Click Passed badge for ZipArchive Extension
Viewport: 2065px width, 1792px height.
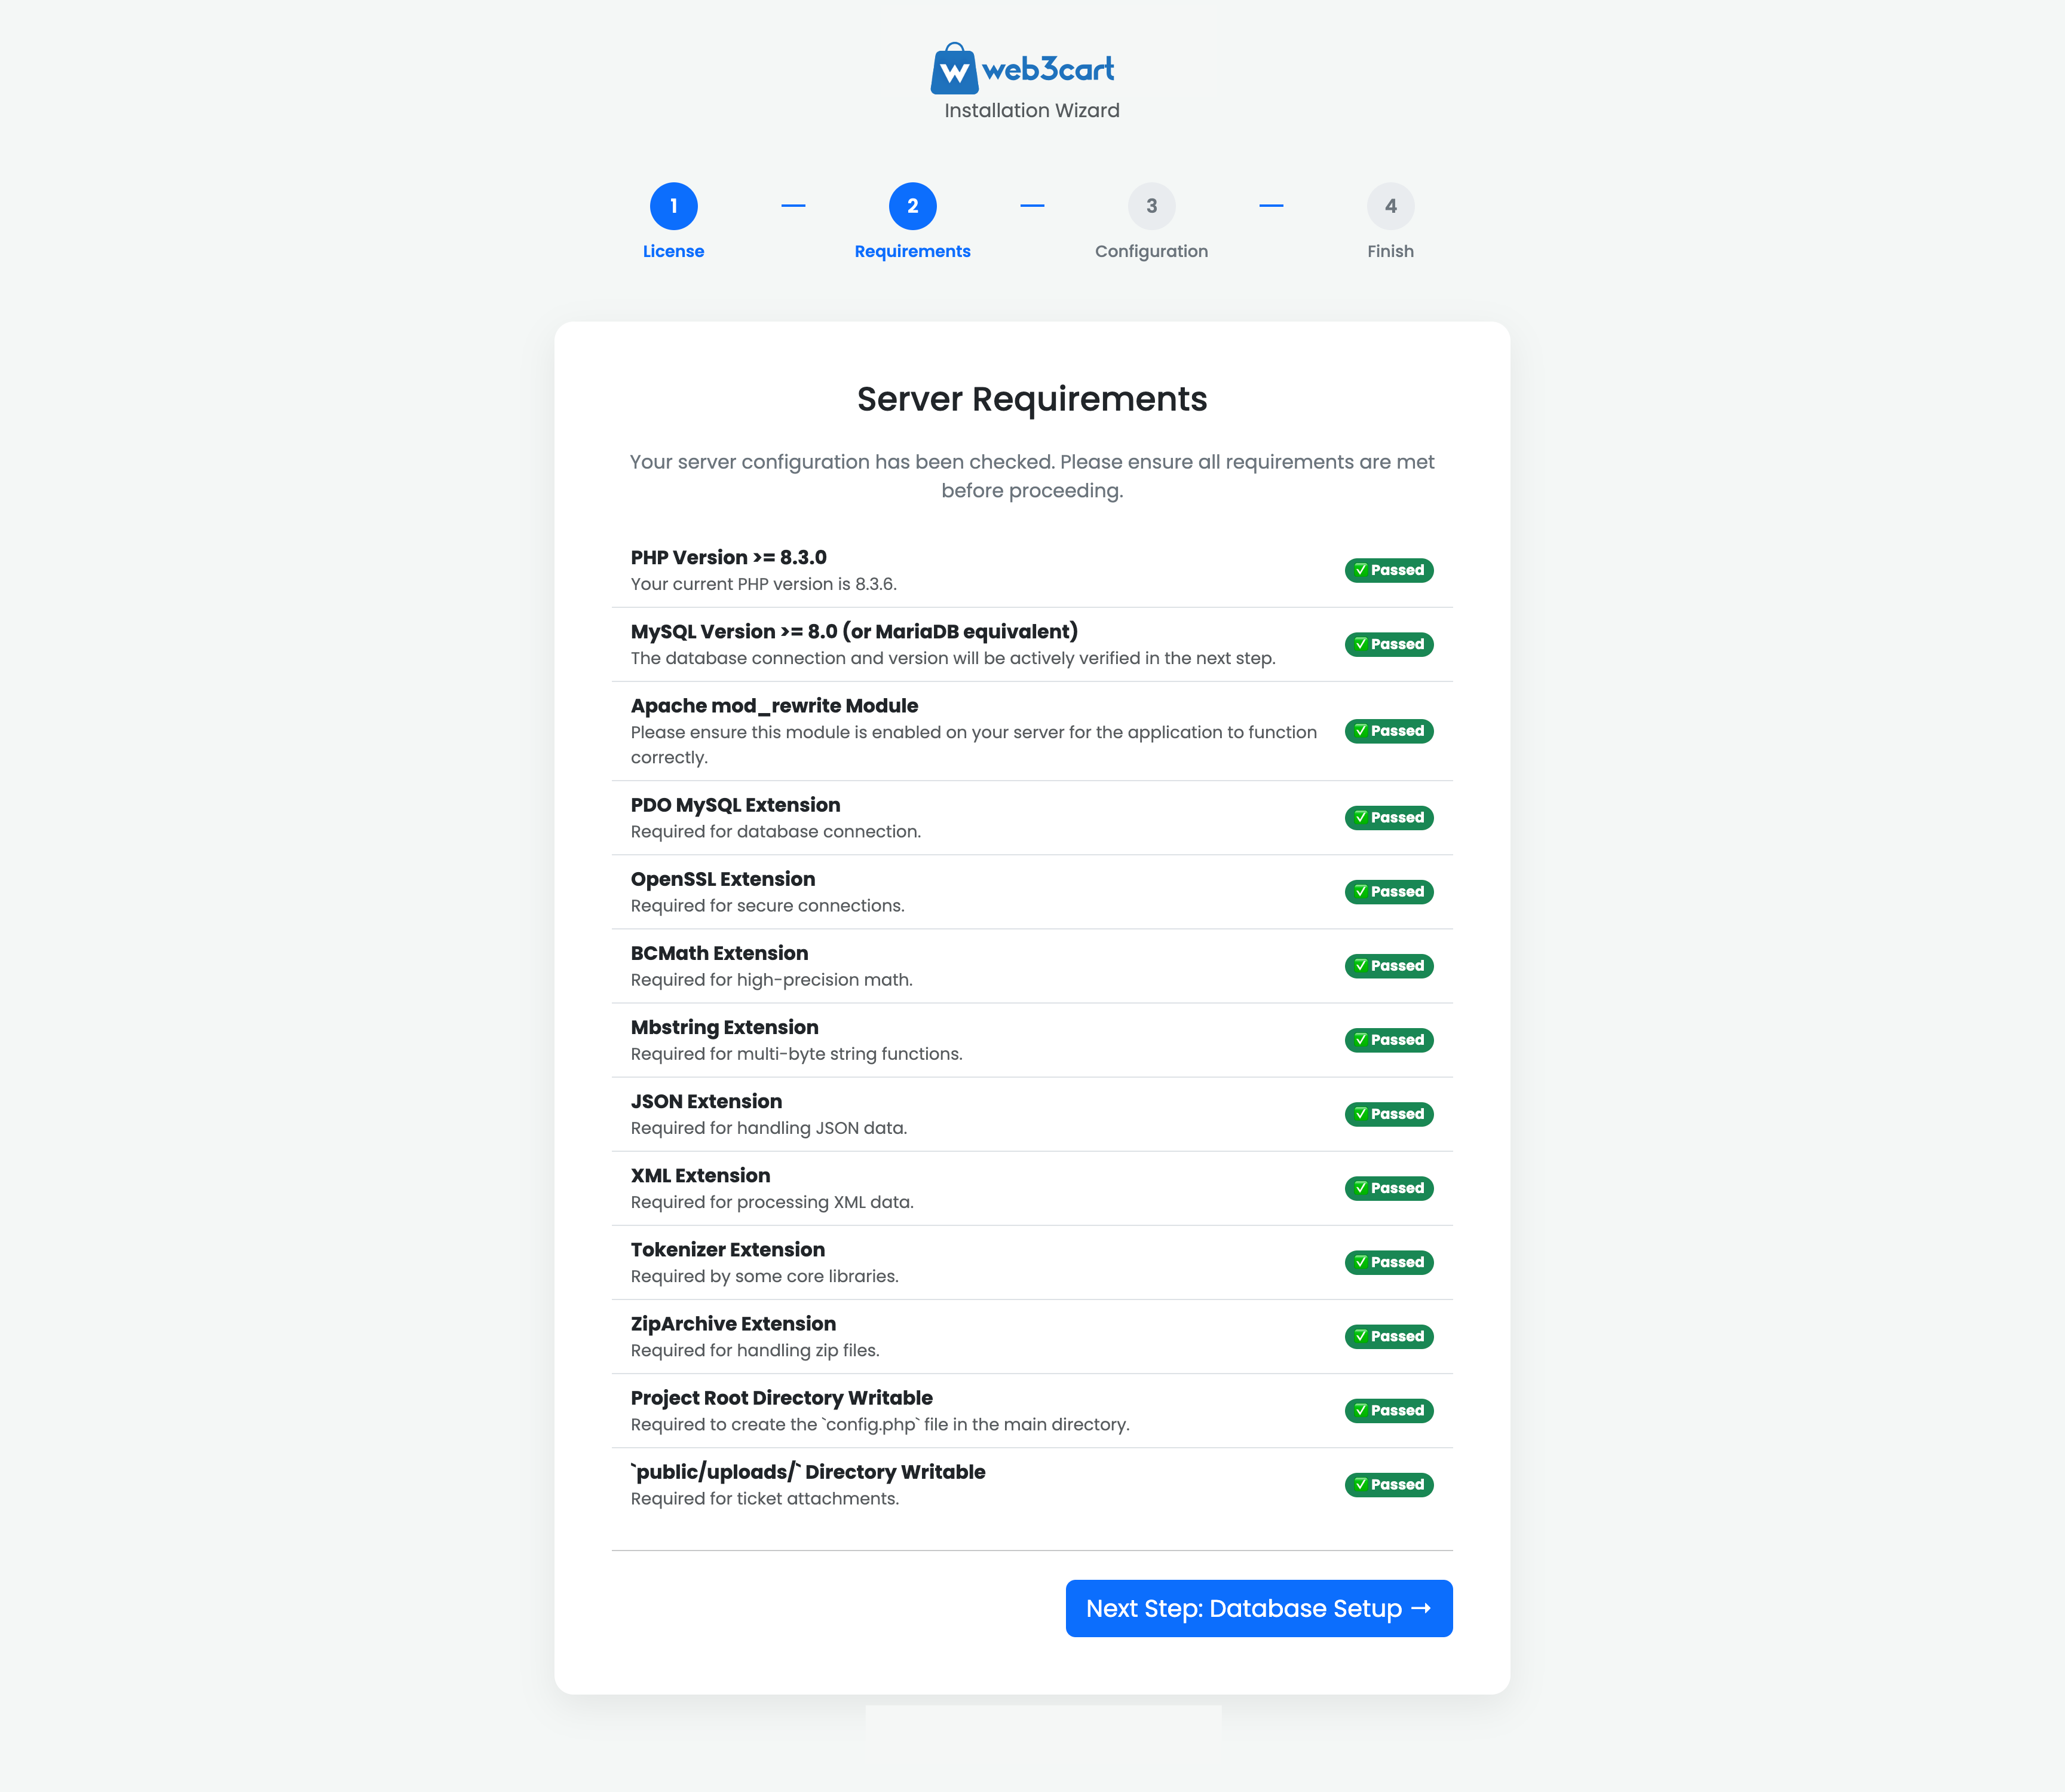[x=1389, y=1336]
